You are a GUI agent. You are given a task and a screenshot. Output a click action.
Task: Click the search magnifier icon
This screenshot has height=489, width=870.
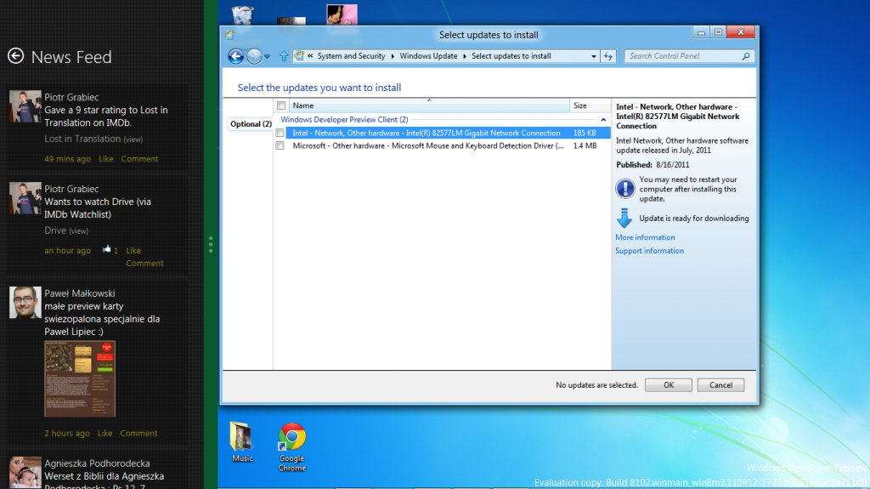click(x=746, y=56)
